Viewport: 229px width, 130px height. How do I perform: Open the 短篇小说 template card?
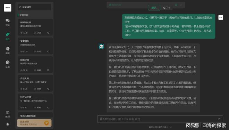35,65
